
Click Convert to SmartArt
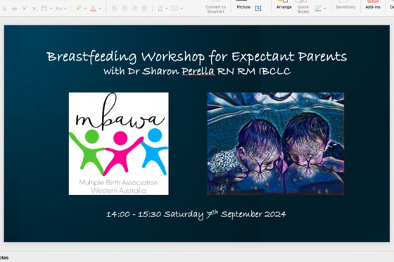pyautogui.click(x=215, y=8)
